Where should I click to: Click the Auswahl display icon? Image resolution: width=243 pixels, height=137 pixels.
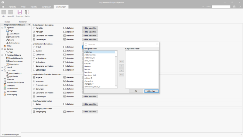pyautogui.click(x=11, y=12)
